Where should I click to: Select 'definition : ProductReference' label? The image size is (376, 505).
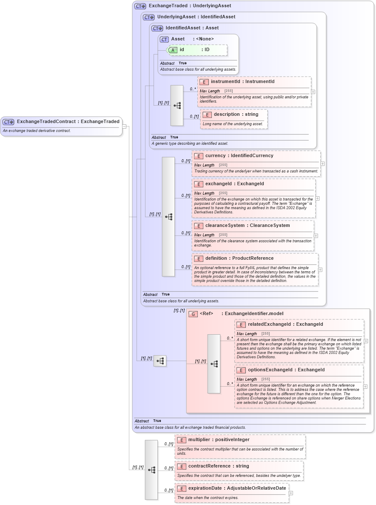click(x=239, y=258)
